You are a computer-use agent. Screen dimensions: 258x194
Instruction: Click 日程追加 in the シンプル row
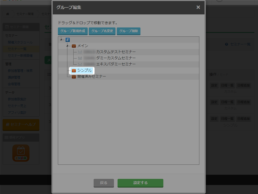tap(244, 119)
